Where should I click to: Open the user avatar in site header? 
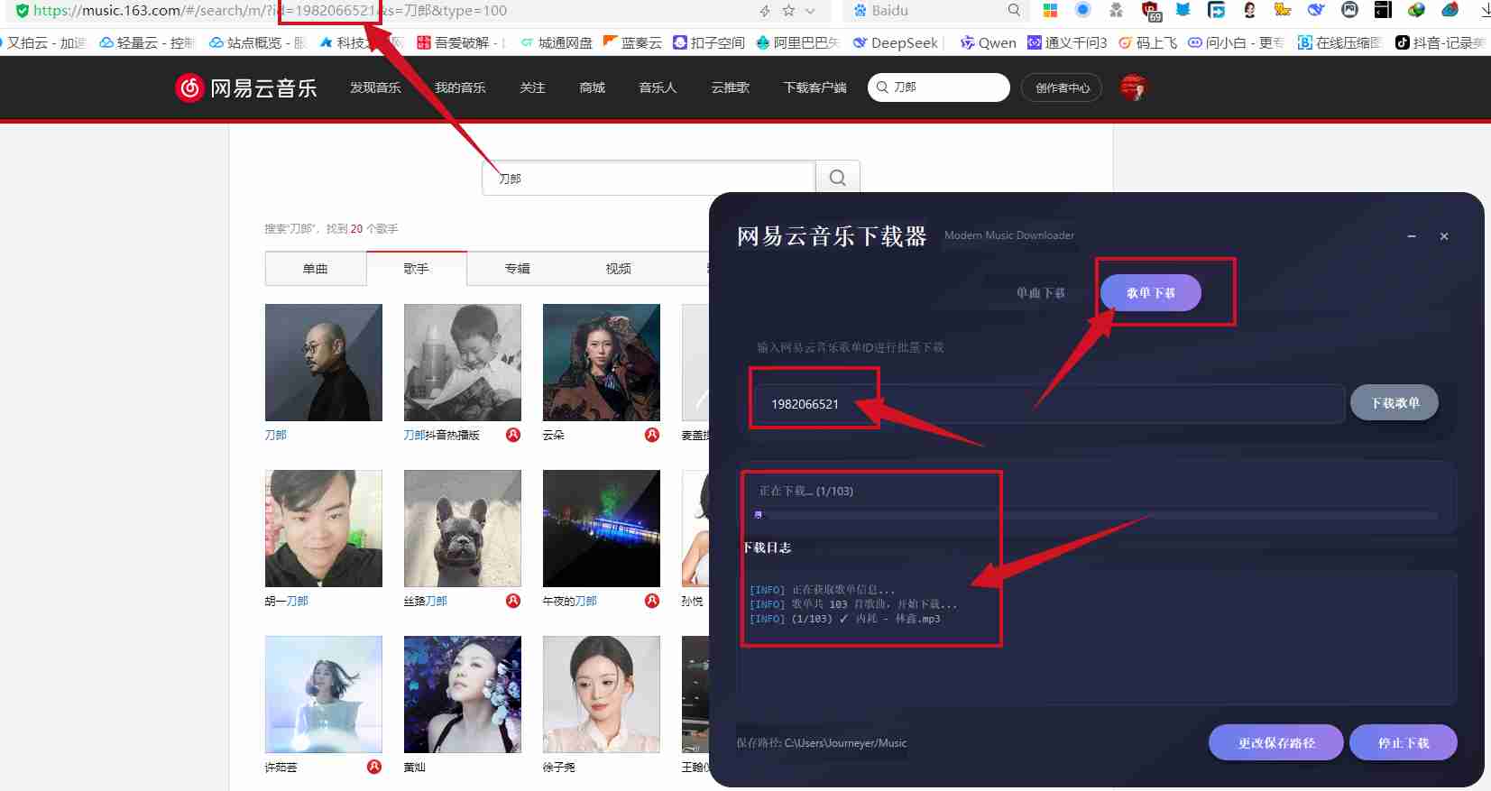tap(1133, 87)
